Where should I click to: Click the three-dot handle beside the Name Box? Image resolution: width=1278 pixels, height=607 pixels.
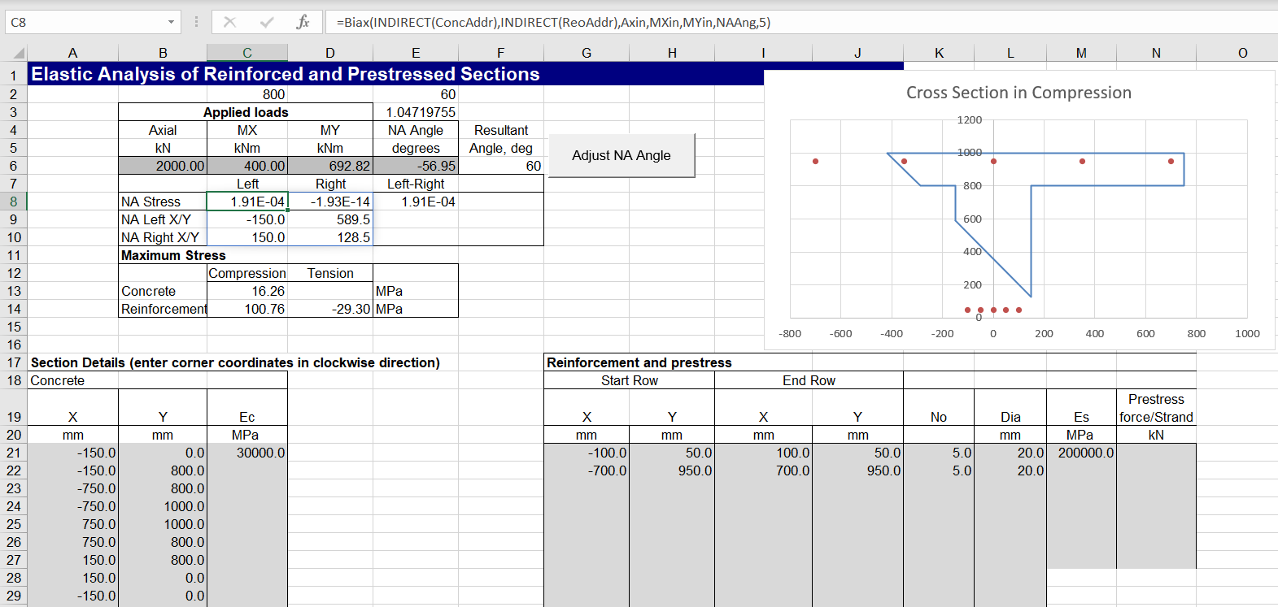click(x=196, y=22)
